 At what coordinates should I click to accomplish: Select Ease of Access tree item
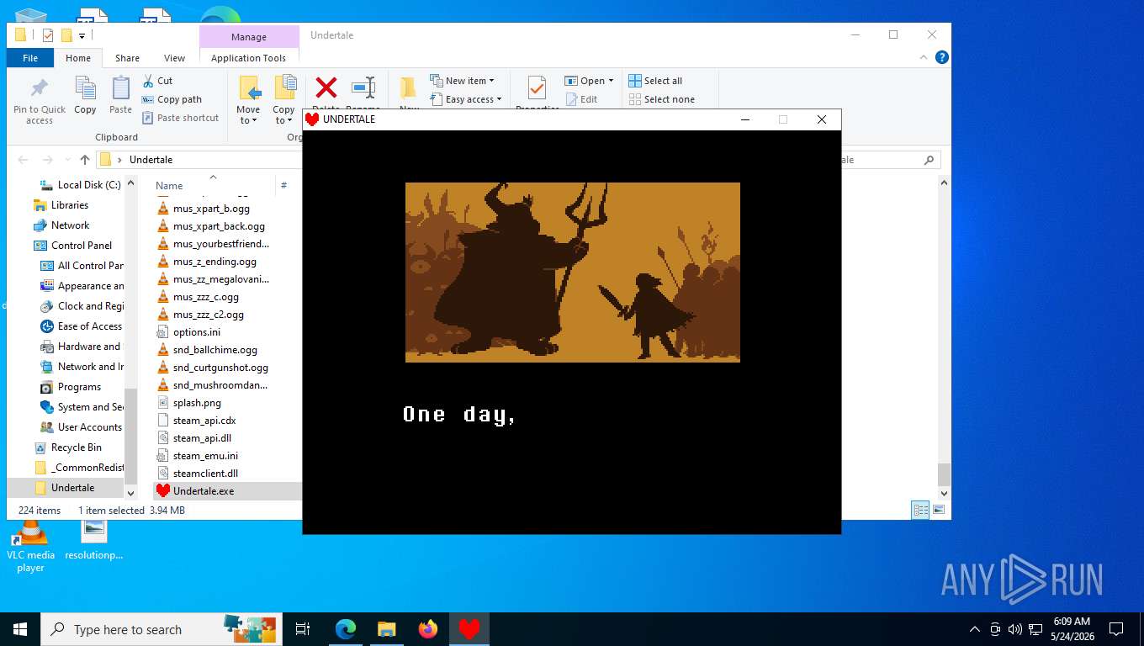tap(90, 326)
